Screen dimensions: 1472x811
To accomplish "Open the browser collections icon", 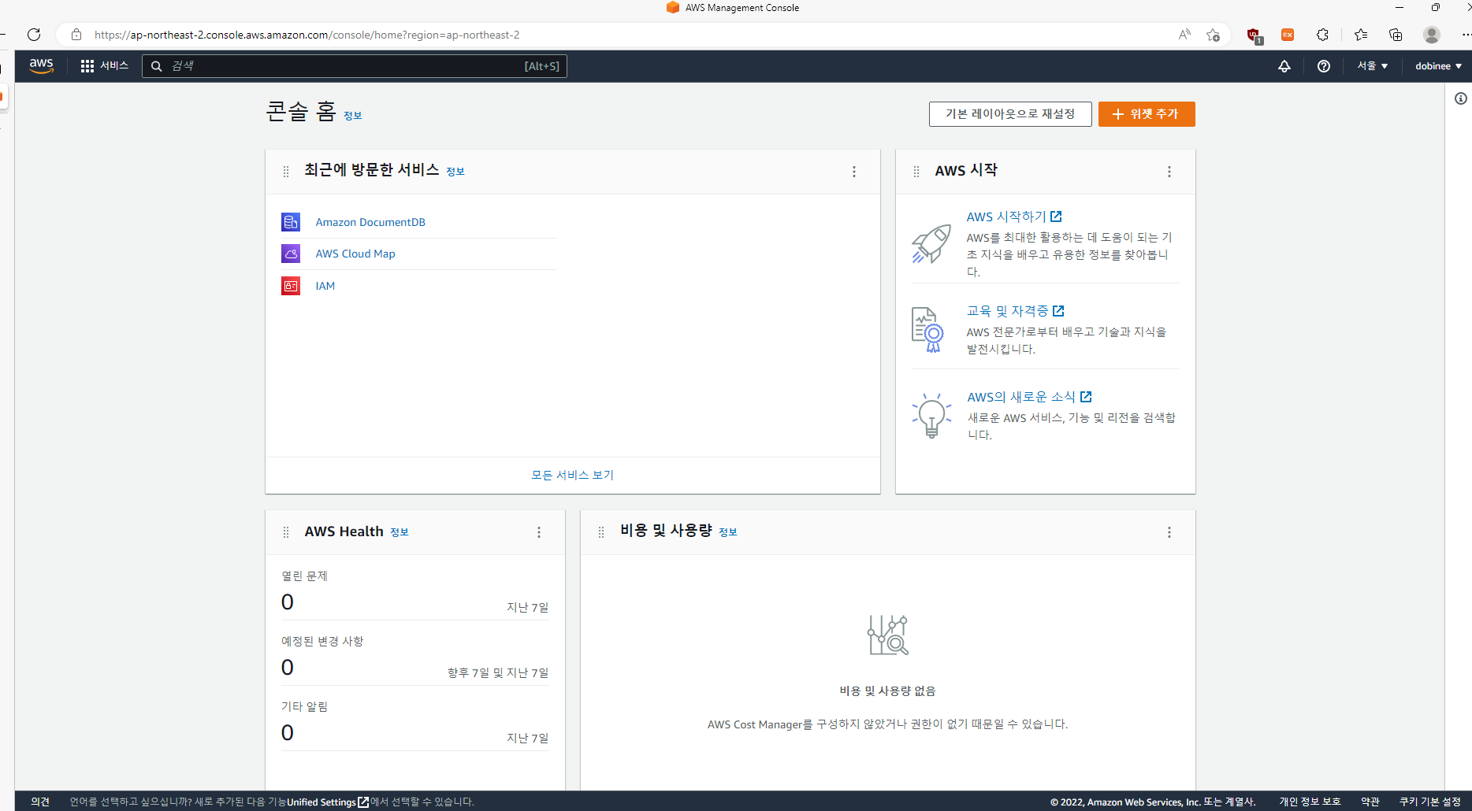I will pyautogui.click(x=1396, y=35).
